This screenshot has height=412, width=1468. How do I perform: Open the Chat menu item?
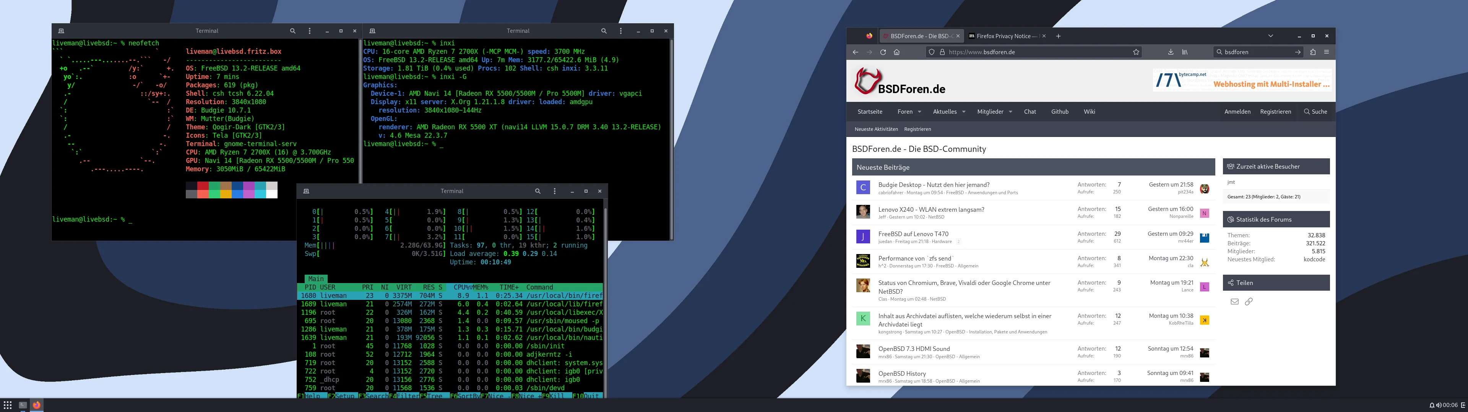pyautogui.click(x=1030, y=112)
